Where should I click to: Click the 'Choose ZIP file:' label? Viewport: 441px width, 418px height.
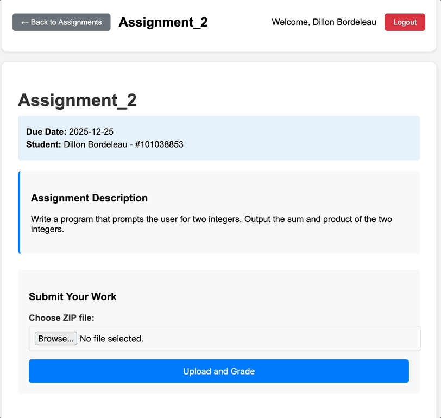click(x=61, y=318)
